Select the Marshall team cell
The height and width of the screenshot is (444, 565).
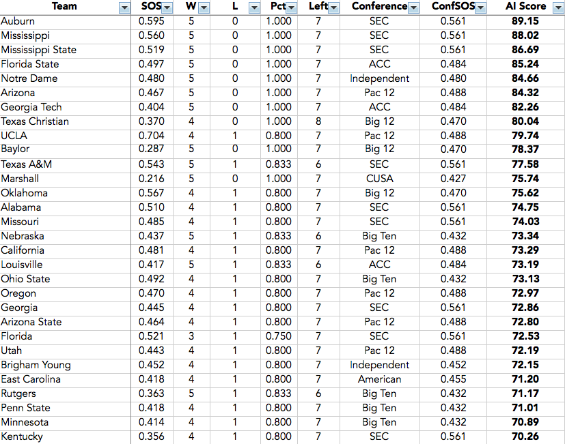click(x=65, y=179)
